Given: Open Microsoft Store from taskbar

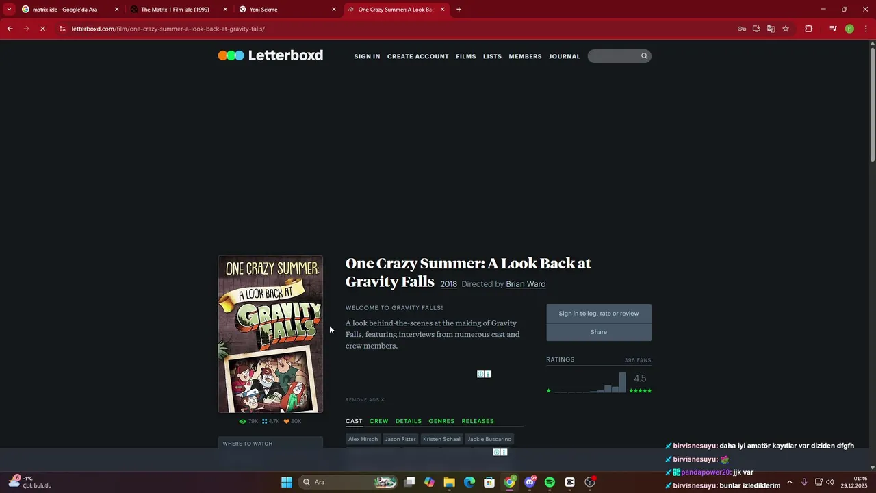Looking at the screenshot, I should [489, 482].
